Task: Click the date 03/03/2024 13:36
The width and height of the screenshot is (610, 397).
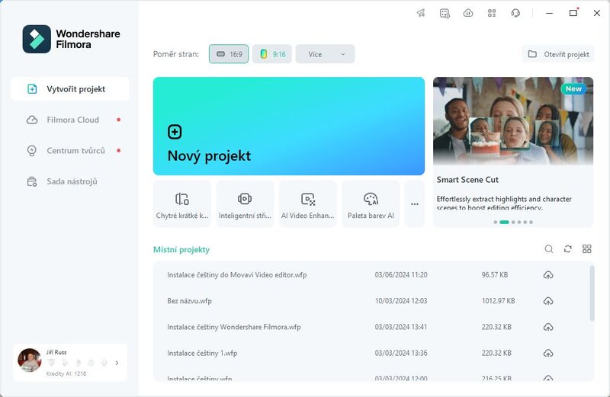Action: pyautogui.click(x=401, y=353)
